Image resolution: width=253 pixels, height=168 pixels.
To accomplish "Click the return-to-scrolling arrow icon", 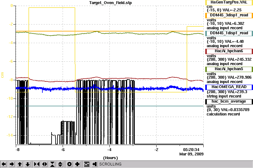I will click(x=95, y=164).
